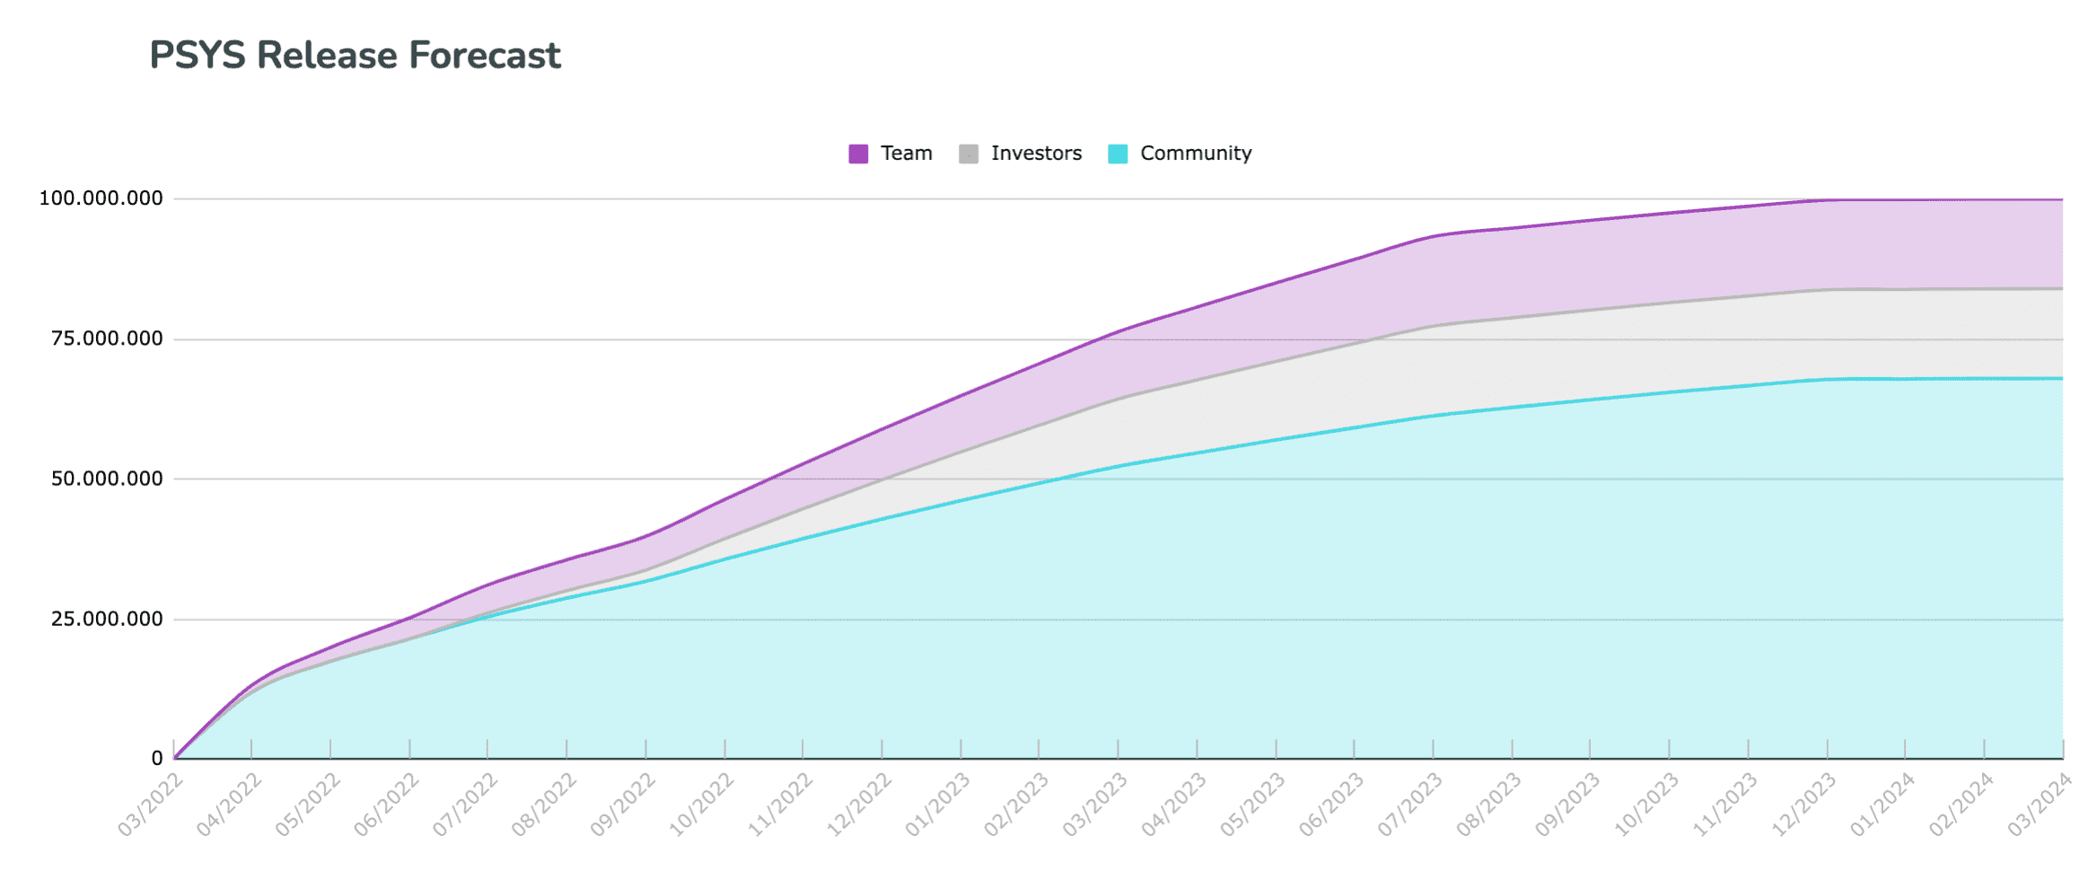
Task: Click the purple Team legend swatch
Action: coord(858,154)
